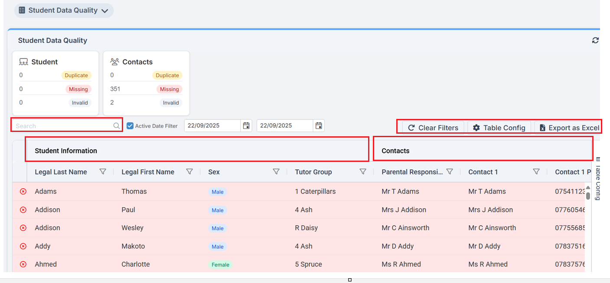Open the filter on the Sex column
This screenshot has width=610, height=283.
[x=276, y=171]
